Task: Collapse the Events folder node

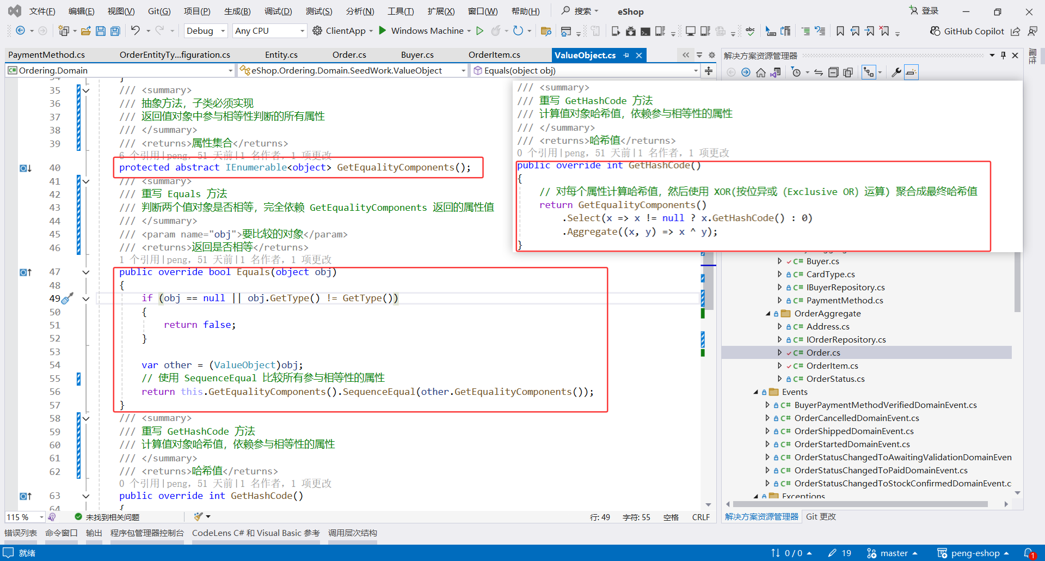Action: click(755, 392)
